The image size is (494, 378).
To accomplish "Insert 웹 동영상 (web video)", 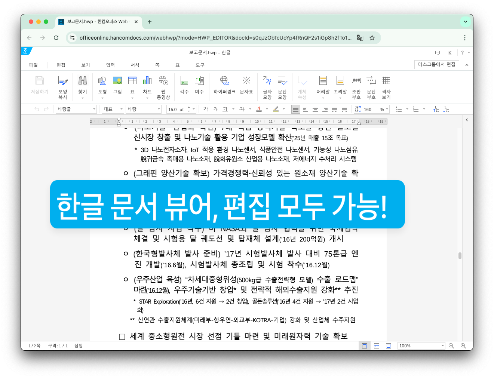I will [x=163, y=87].
